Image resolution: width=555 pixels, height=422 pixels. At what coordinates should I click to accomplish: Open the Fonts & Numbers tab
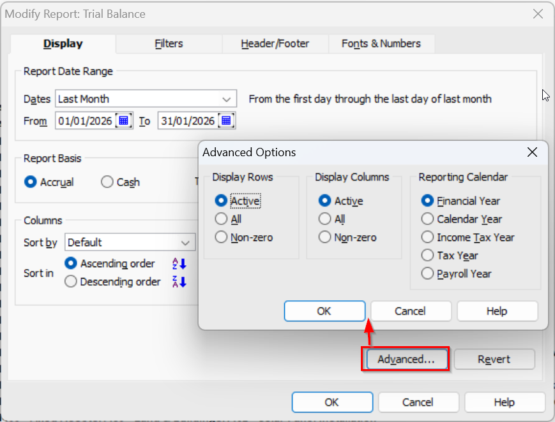(x=381, y=44)
